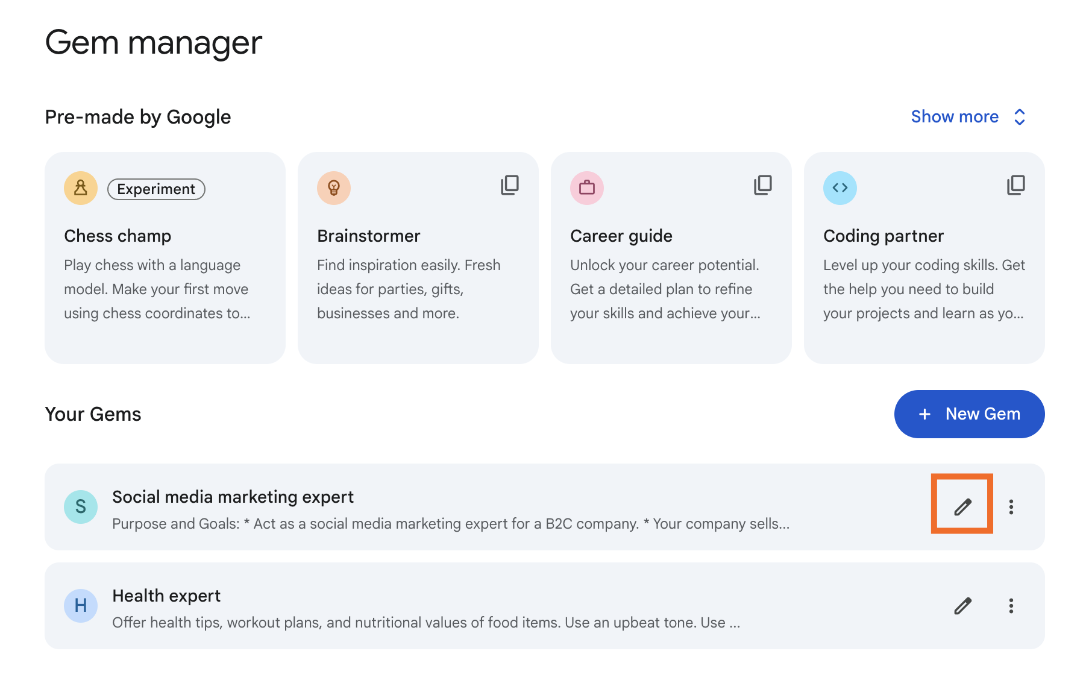The width and height of the screenshot is (1086, 686).
Task: Copy the Coding partner gem
Action: (1015, 185)
